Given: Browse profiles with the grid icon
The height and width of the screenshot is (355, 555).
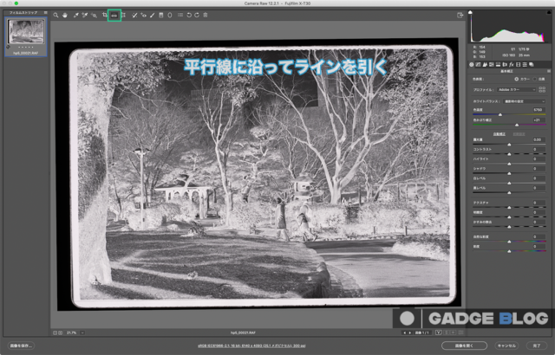Looking at the screenshot, I should point(542,90).
